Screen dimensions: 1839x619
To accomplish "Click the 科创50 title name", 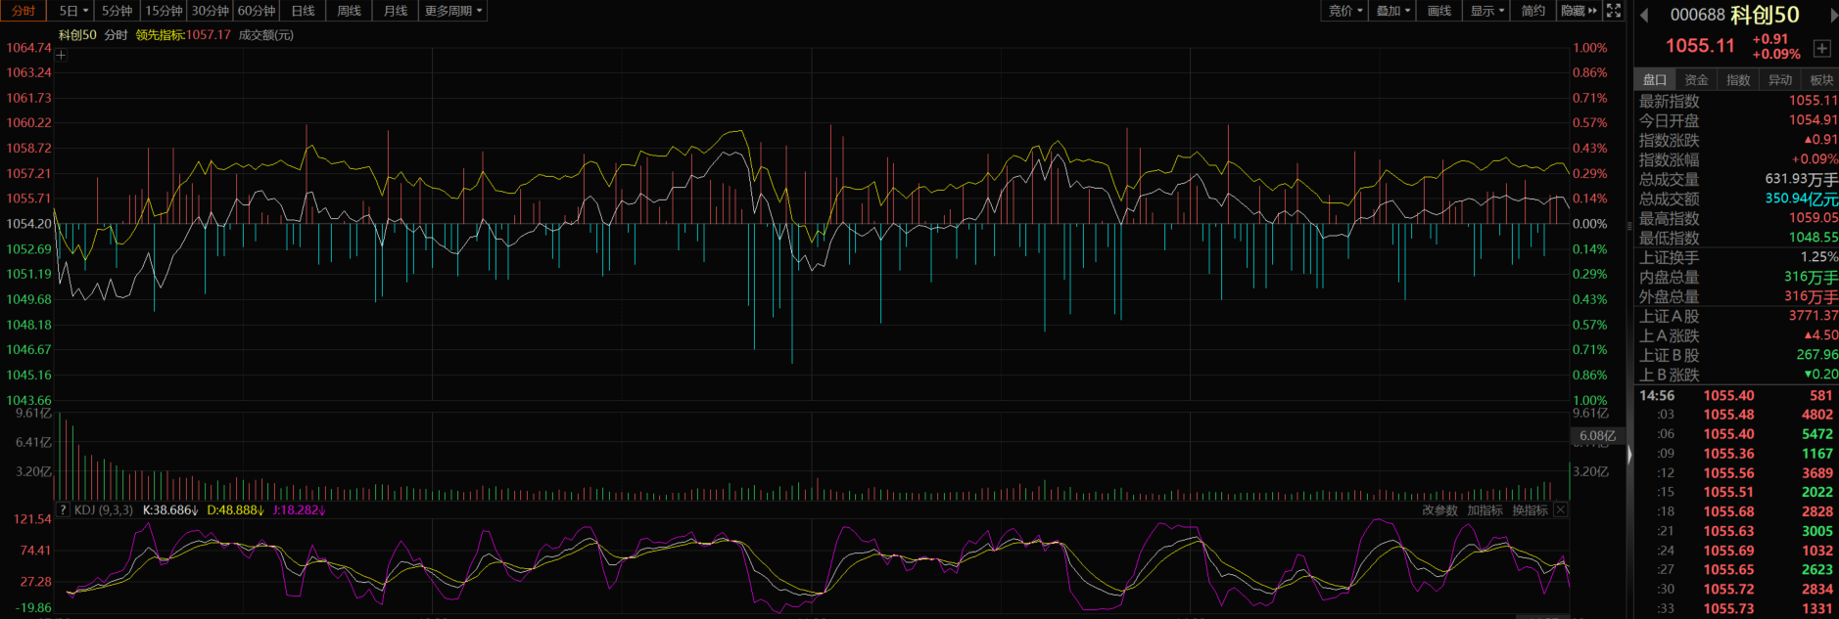I will pyautogui.click(x=1765, y=15).
